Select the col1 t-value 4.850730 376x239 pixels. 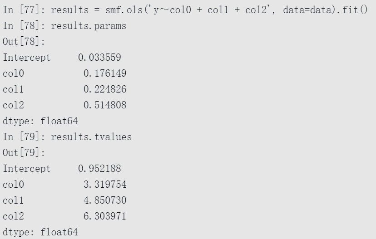click(x=105, y=200)
